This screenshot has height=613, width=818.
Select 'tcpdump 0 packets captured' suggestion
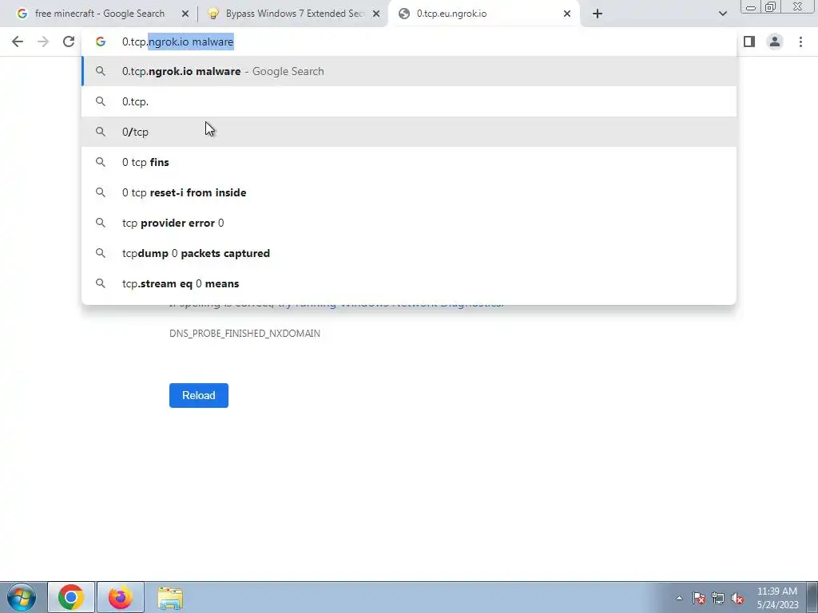pyautogui.click(x=409, y=253)
